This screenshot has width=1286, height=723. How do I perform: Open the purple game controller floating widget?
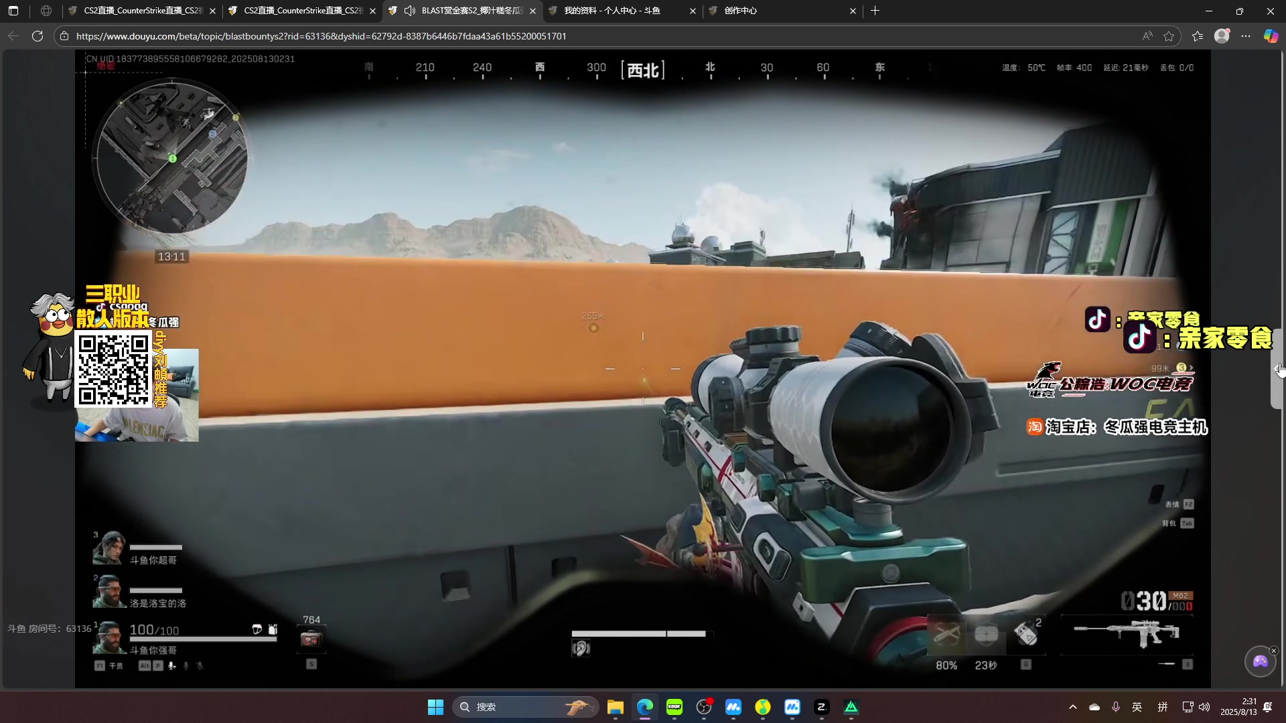coord(1260,661)
